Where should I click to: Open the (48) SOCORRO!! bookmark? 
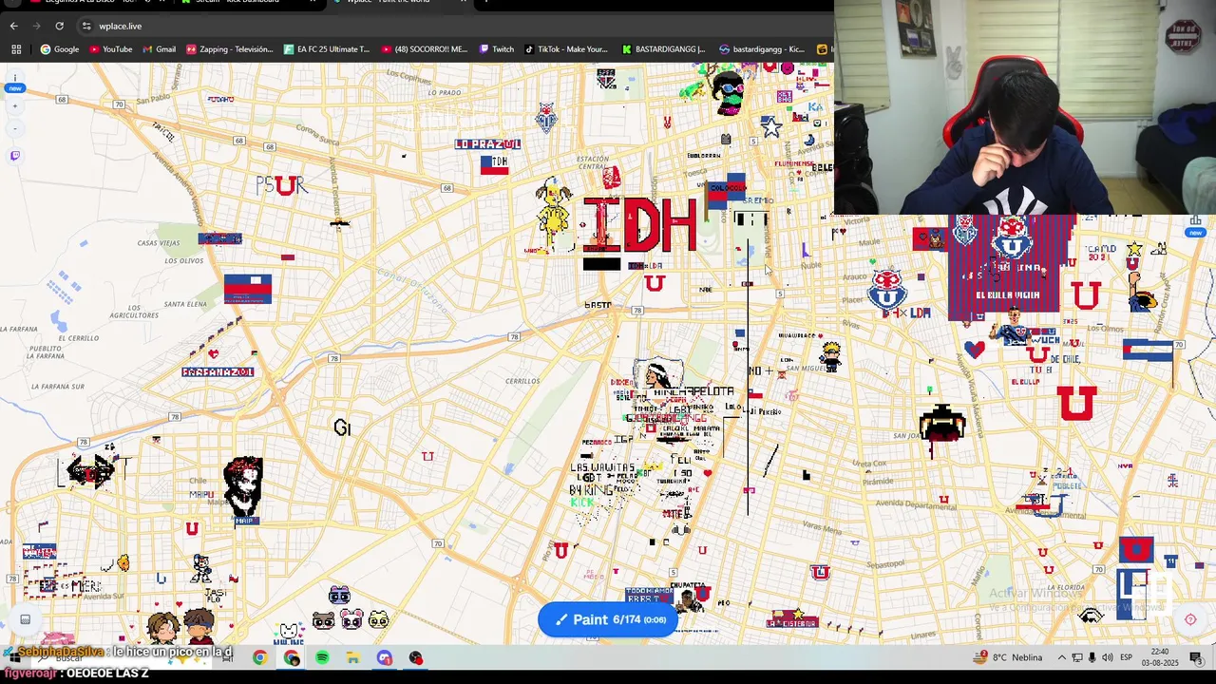[x=424, y=49]
